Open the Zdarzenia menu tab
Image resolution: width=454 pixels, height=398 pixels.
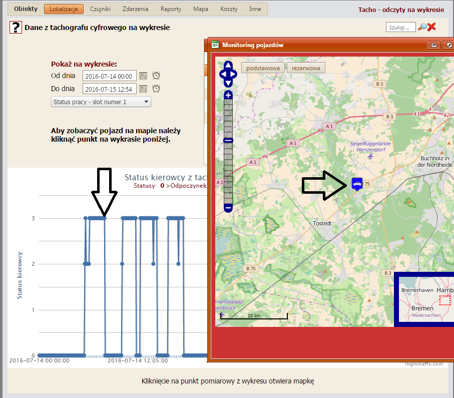click(136, 9)
